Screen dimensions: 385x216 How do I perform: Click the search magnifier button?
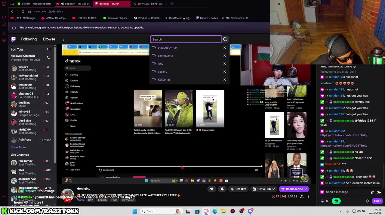tap(225, 39)
